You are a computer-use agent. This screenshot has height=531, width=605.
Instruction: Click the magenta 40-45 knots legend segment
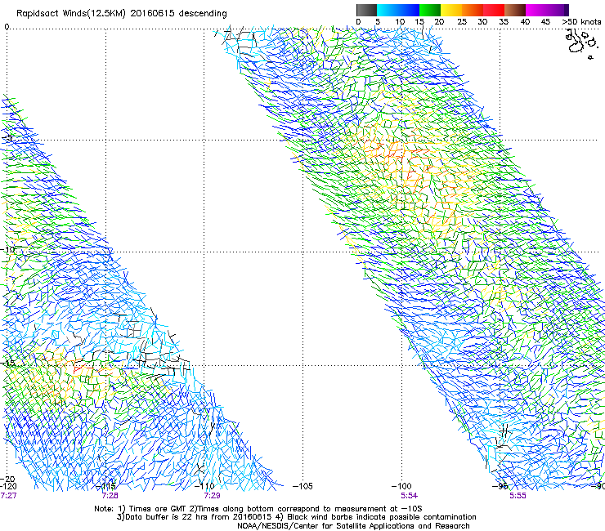536,10
